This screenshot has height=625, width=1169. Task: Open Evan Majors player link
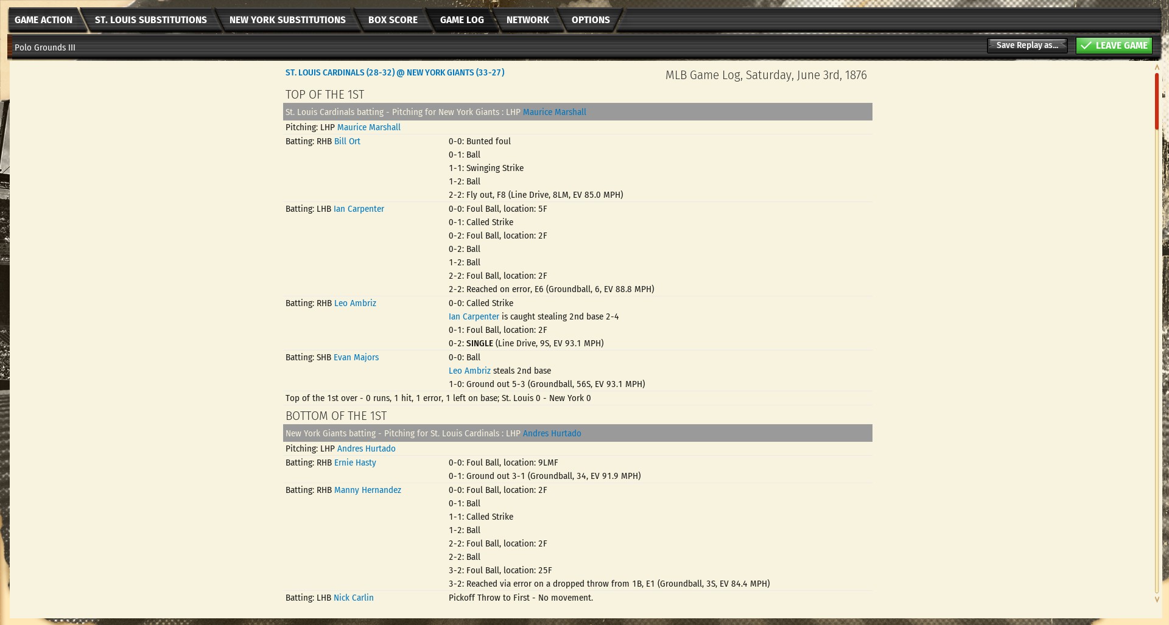point(356,357)
